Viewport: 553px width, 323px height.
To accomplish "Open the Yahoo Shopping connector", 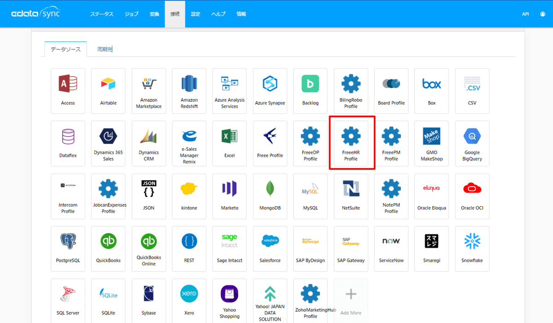I will tap(229, 300).
